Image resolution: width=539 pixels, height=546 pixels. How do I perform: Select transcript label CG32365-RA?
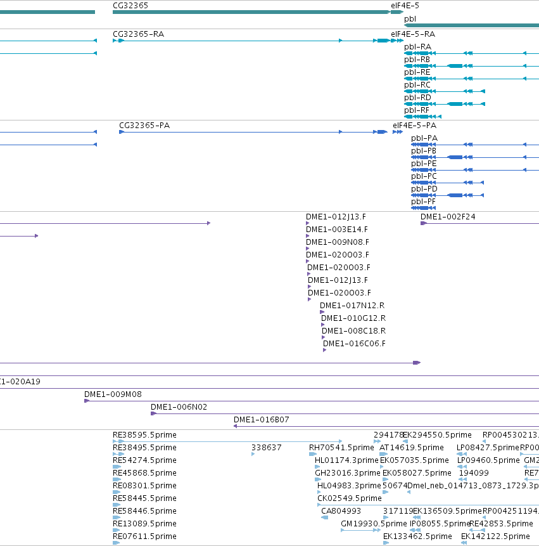139,34
